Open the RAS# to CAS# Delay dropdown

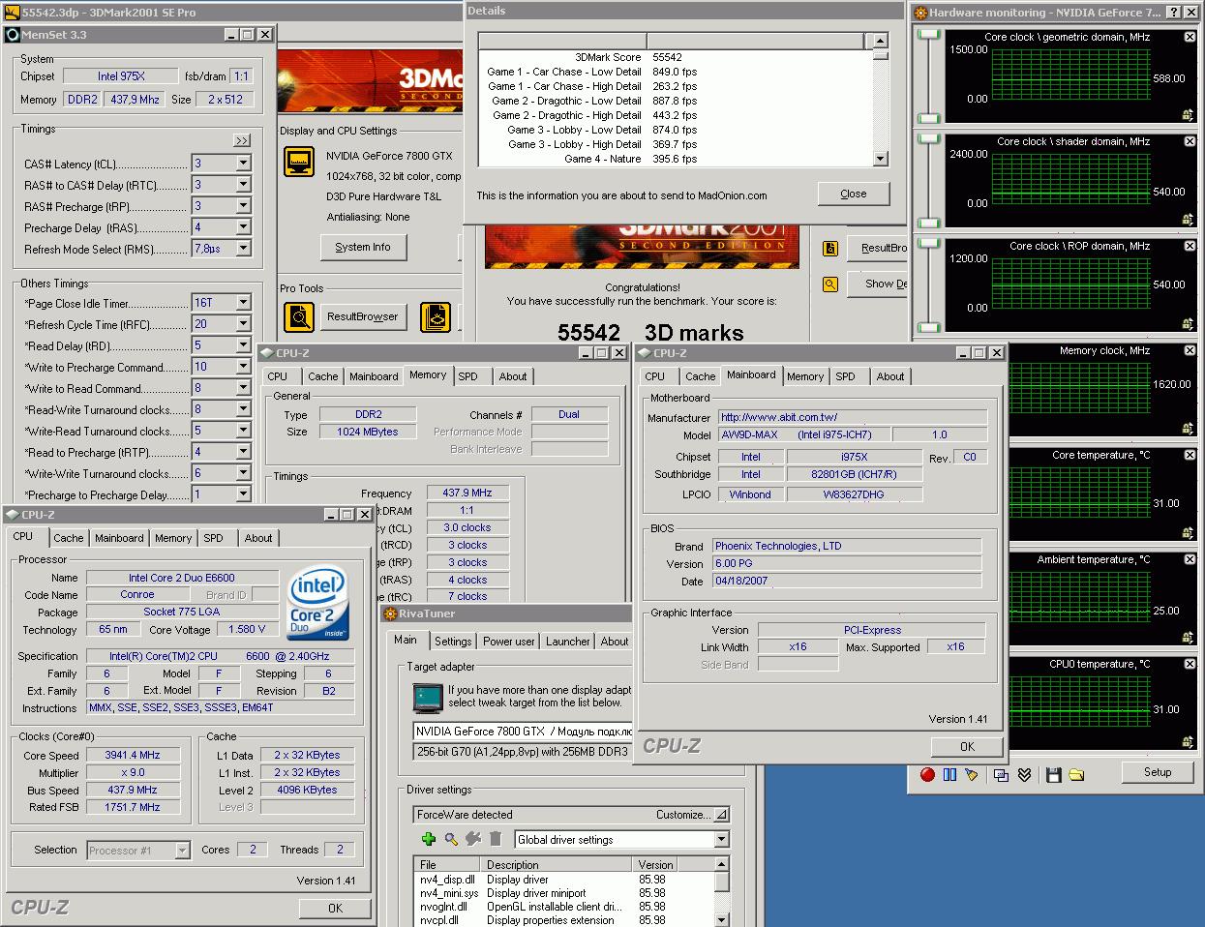click(x=243, y=185)
